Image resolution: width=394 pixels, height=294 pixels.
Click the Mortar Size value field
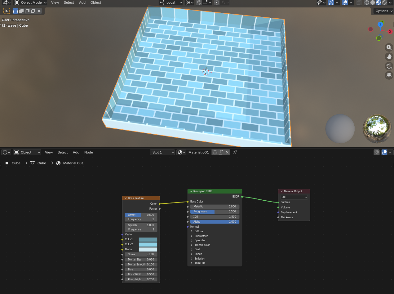pos(141,260)
